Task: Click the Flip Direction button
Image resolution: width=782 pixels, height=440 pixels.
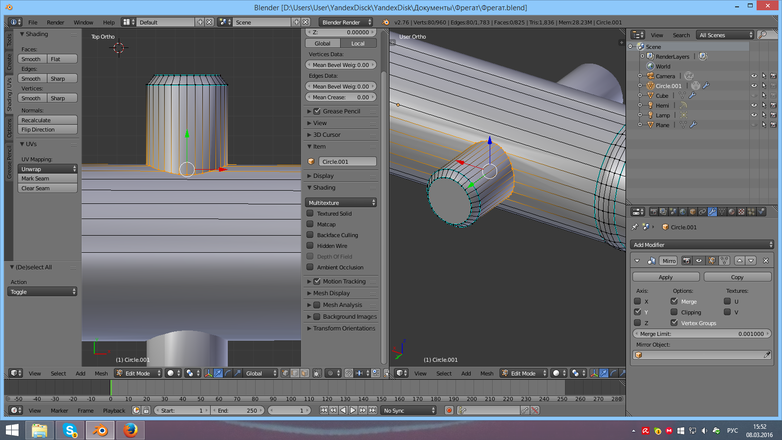Action: [47, 130]
